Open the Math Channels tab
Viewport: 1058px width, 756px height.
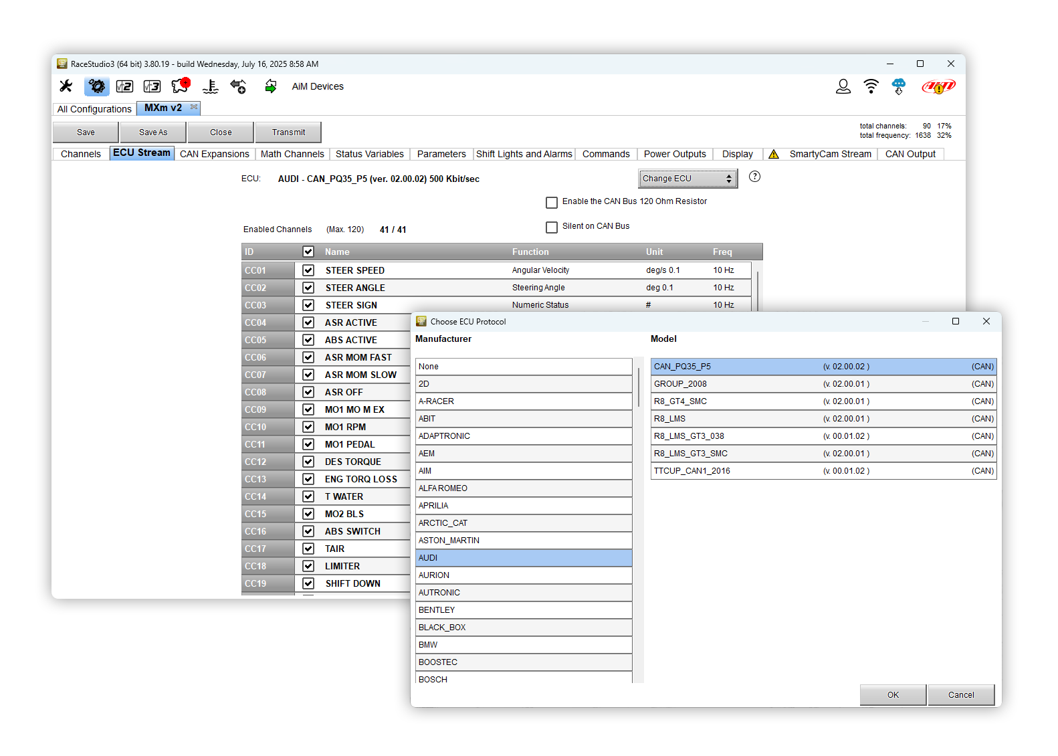[292, 154]
